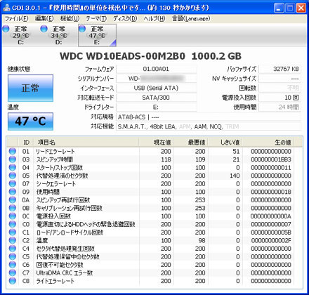Viewport: 309px width, 295px height.
Task: Click the 最悪値 column header
Action: [x=190, y=142]
